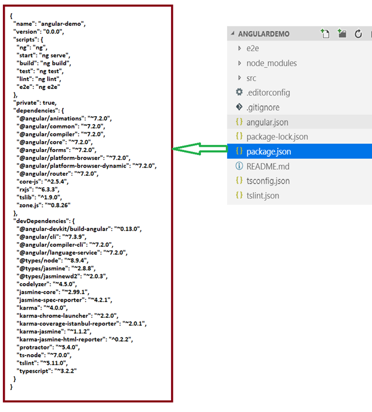Click the "build": "ng build" line

pyautogui.click(x=44, y=63)
